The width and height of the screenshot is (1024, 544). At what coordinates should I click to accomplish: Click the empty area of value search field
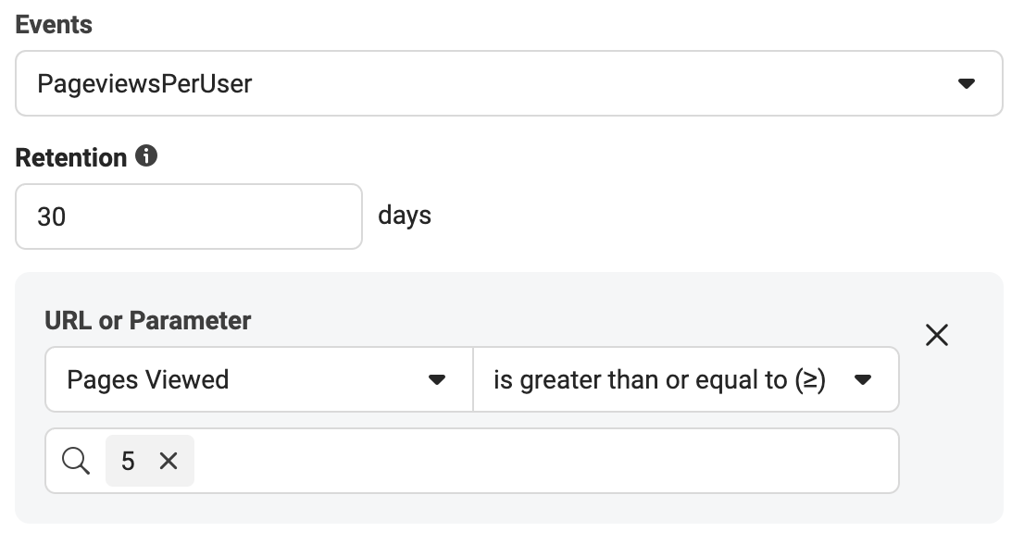pos(544,461)
